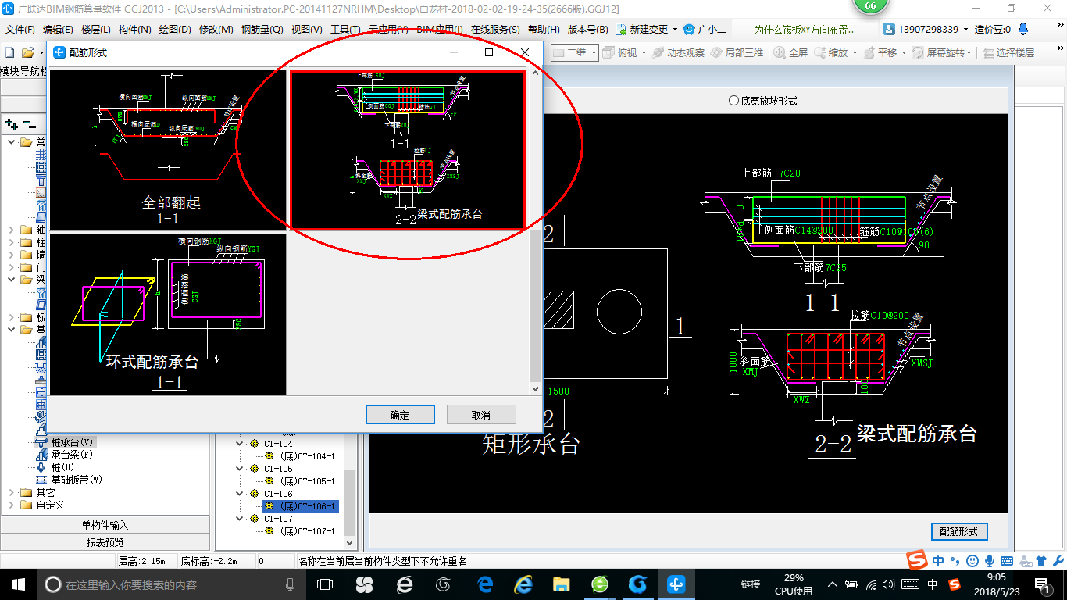1067x600 pixels.
Task: Click the Sogou input method S logo
Action: pos(917,561)
